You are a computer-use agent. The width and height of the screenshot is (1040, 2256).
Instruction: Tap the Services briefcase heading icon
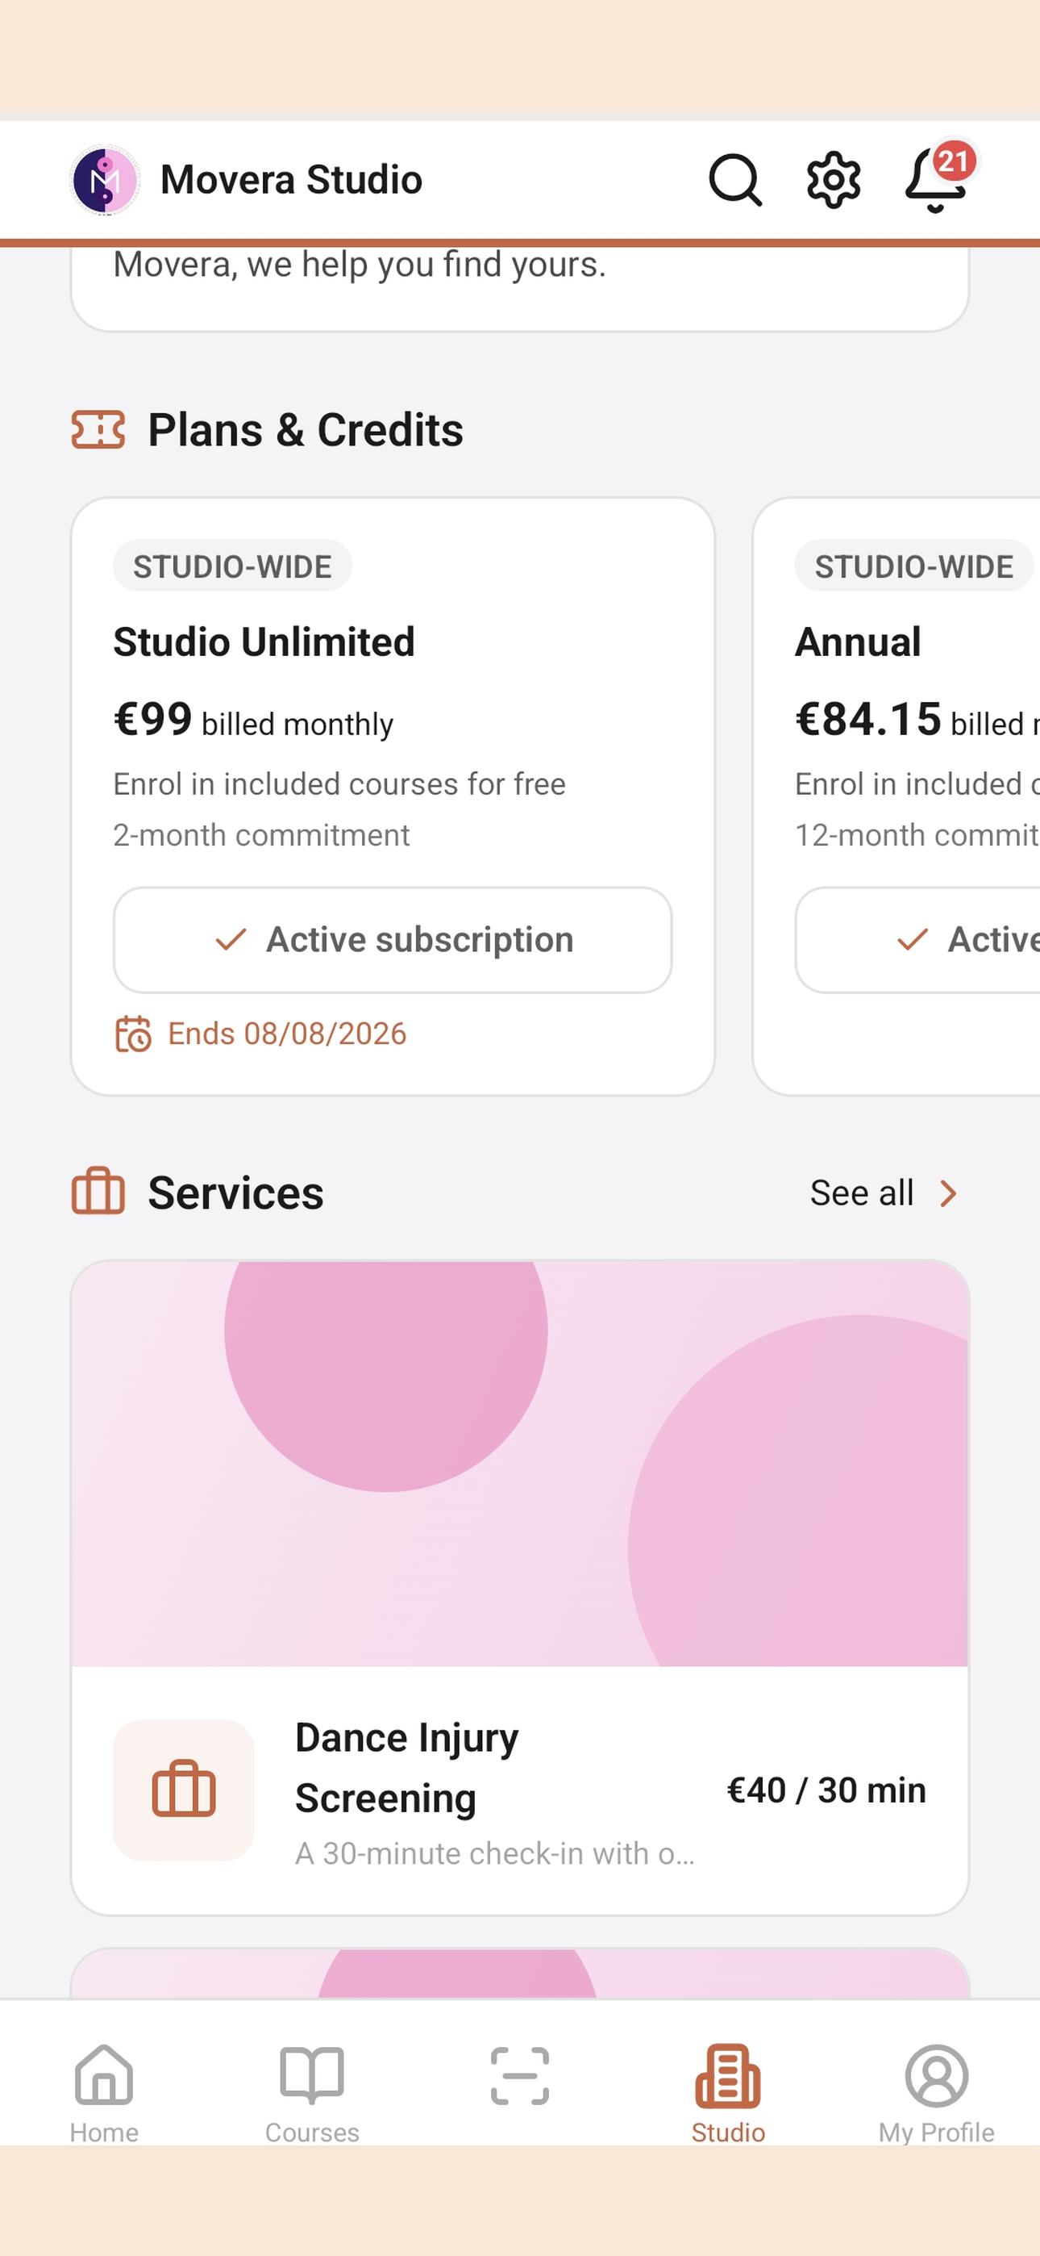pyautogui.click(x=98, y=1192)
